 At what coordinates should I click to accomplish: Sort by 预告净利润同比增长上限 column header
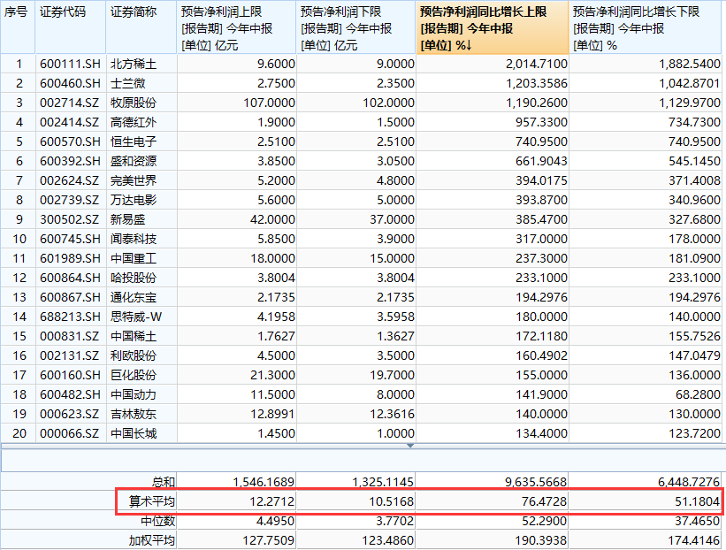(492, 27)
